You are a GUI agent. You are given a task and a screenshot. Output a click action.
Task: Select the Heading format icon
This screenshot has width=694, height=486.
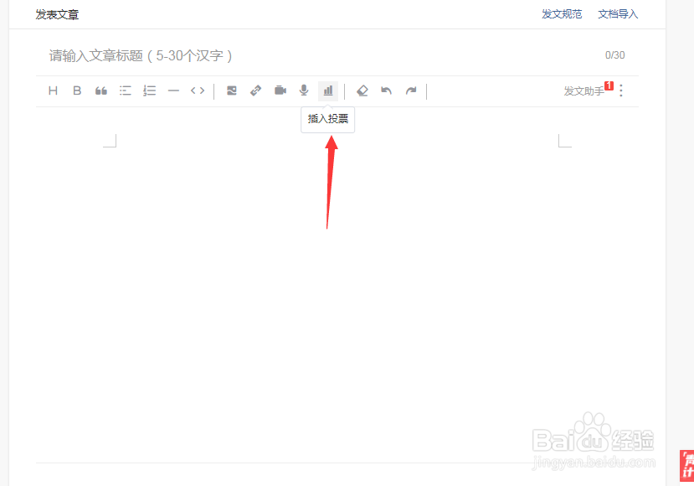pyautogui.click(x=53, y=90)
